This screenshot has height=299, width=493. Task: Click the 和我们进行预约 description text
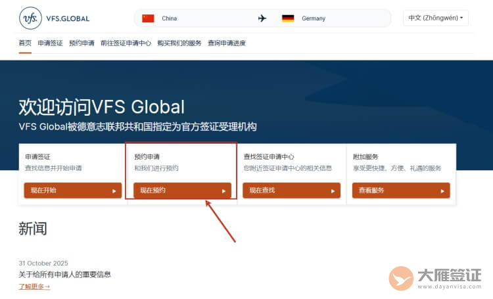(x=156, y=168)
